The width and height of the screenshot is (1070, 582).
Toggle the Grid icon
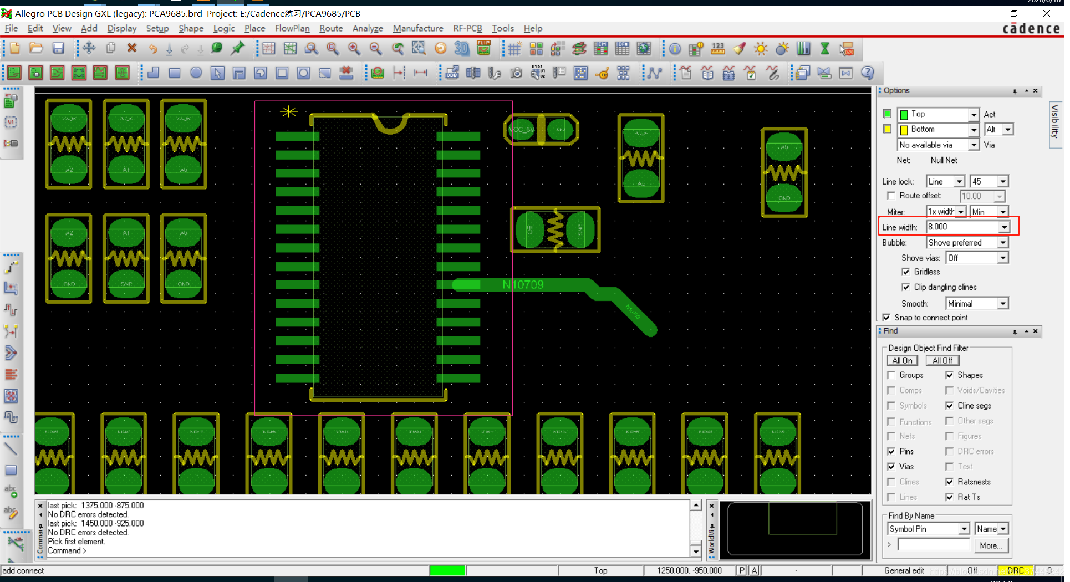pos(514,49)
